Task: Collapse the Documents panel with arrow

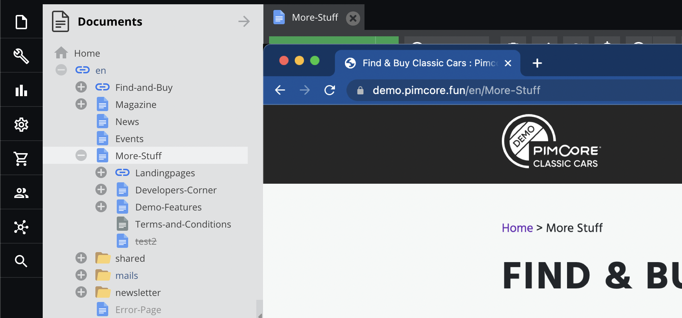Action: click(244, 21)
